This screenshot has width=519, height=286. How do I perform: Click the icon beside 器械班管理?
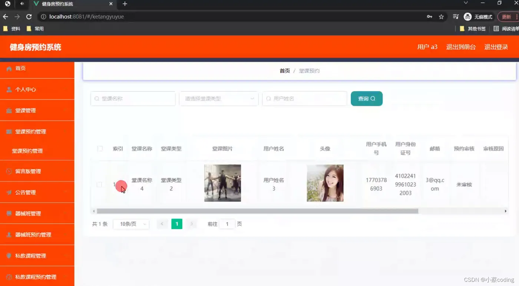[x=9, y=214]
